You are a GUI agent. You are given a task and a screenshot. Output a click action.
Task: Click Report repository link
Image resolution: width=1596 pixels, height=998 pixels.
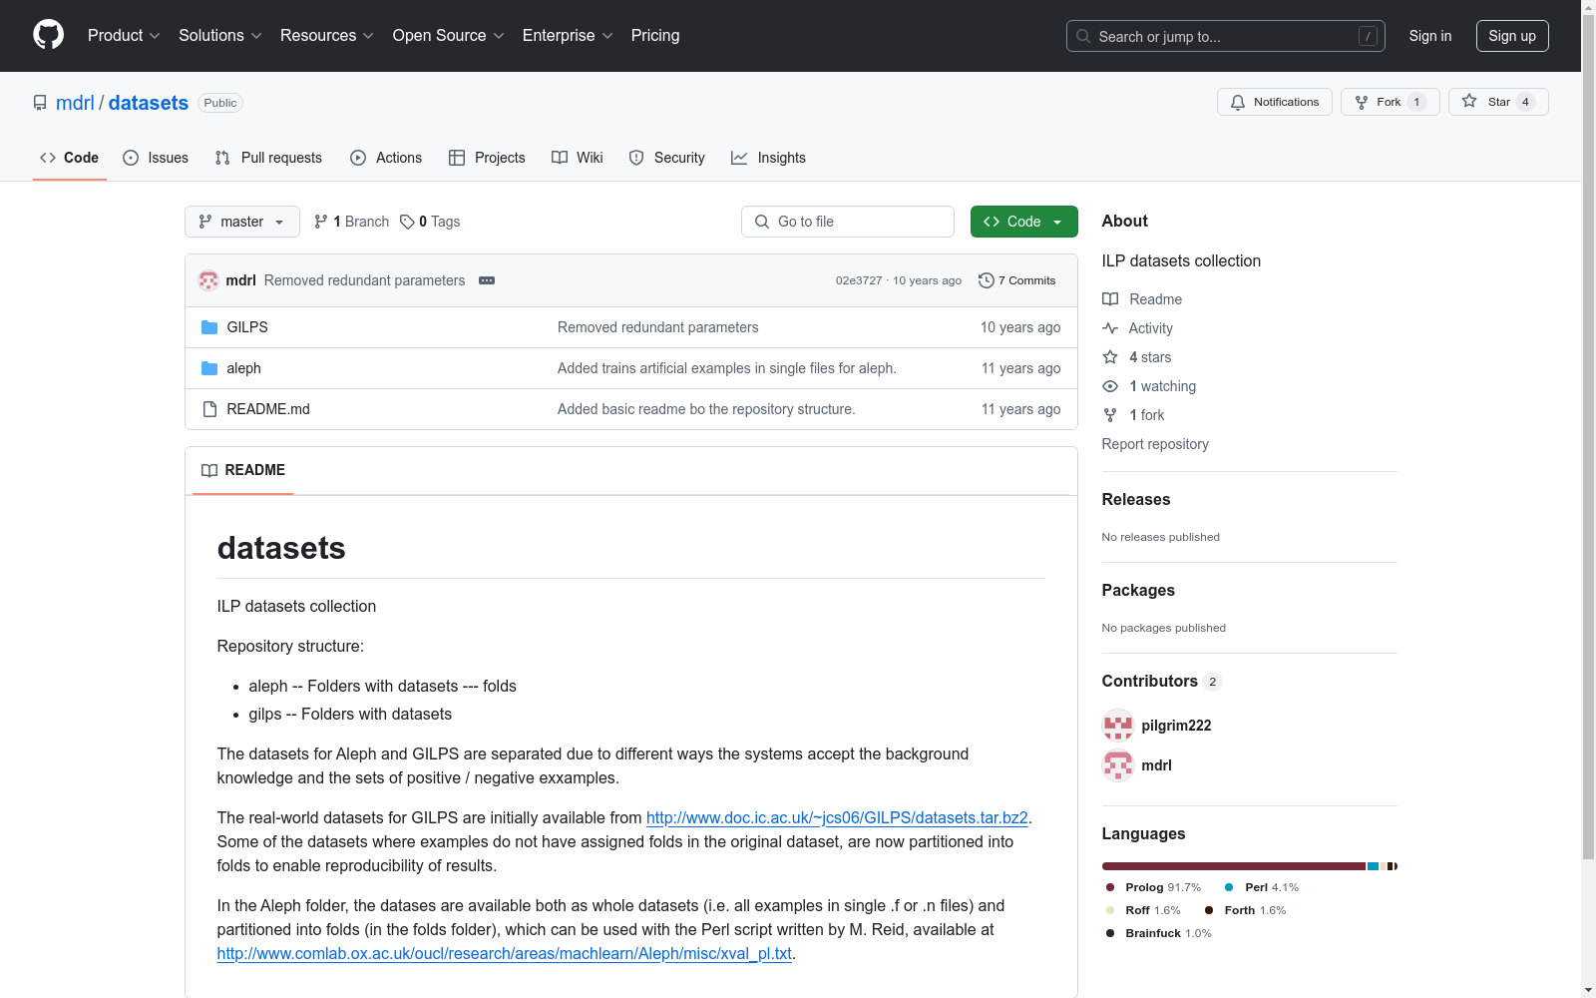click(1155, 444)
